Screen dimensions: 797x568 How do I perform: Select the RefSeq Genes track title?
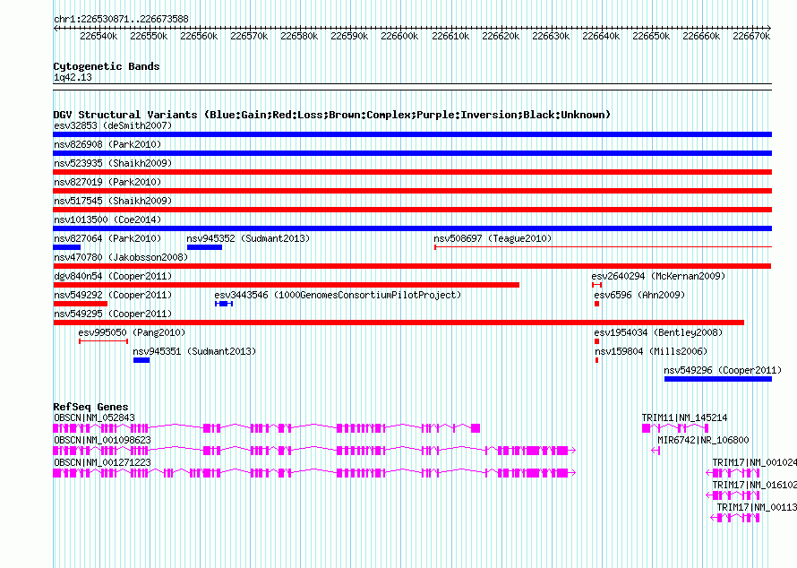[90, 407]
